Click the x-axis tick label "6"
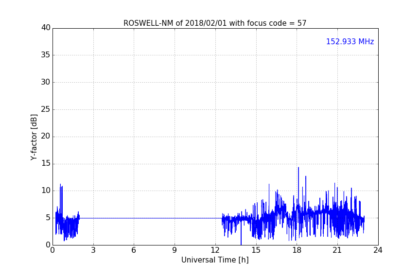The height and width of the screenshot is (280, 420). tap(134, 250)
